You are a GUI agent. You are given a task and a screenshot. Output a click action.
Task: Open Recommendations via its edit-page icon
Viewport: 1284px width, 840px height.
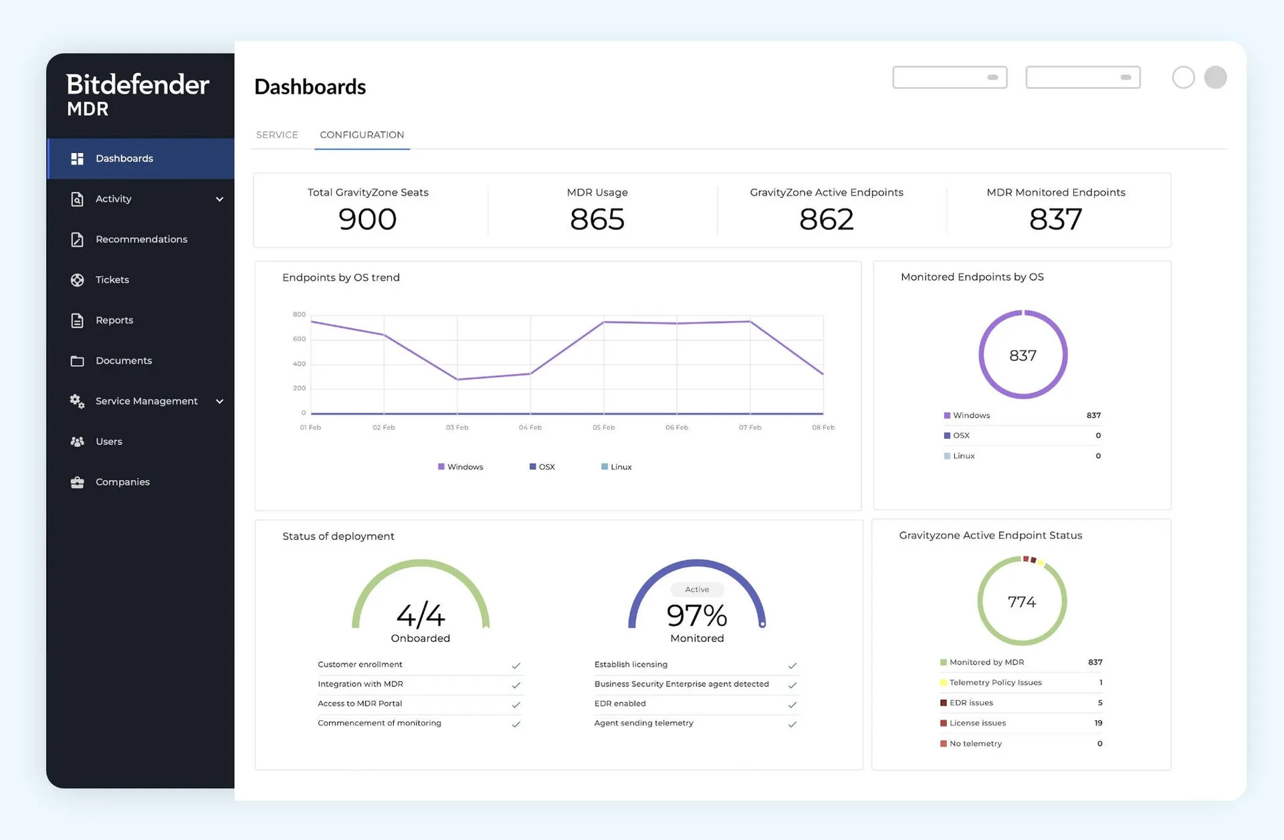[77, 239]
